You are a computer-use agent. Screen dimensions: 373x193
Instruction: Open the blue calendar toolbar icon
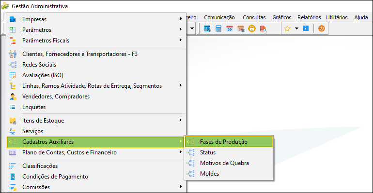tap(207, 29)
